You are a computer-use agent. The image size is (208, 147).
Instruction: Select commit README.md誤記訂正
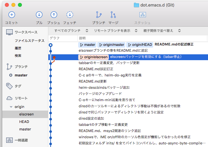click(96, 69)
